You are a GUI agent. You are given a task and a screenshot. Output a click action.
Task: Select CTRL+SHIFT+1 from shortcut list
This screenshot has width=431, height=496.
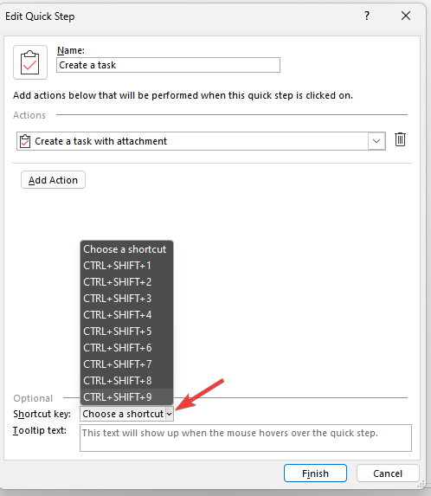(x=126, y=266)
